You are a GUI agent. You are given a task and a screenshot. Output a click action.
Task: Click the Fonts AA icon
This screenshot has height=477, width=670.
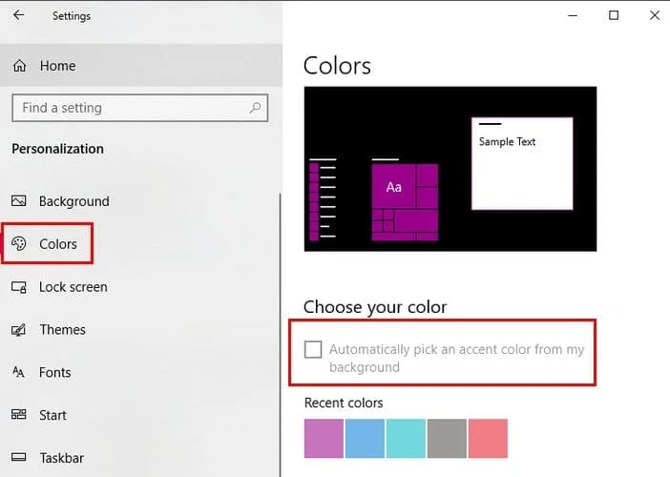pyautogui.click(x=18, y=372)
